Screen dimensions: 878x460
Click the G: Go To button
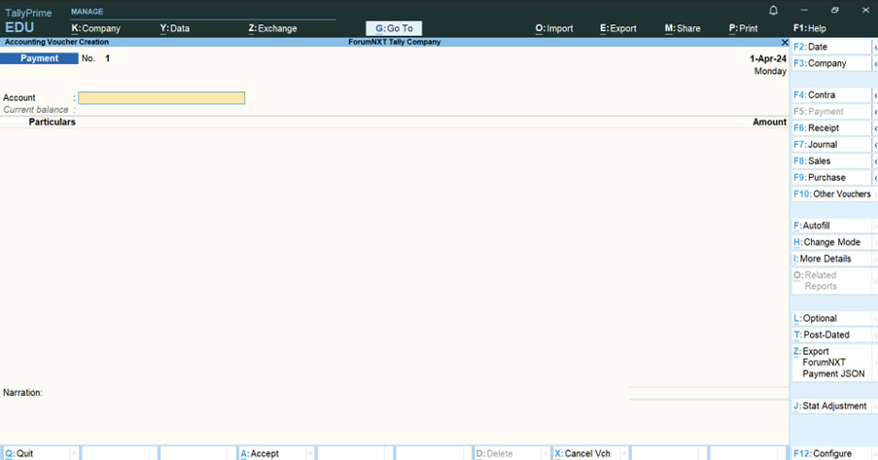tap(394, 28)
